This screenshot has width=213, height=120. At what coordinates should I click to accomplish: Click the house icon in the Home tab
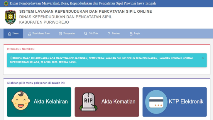9,34
